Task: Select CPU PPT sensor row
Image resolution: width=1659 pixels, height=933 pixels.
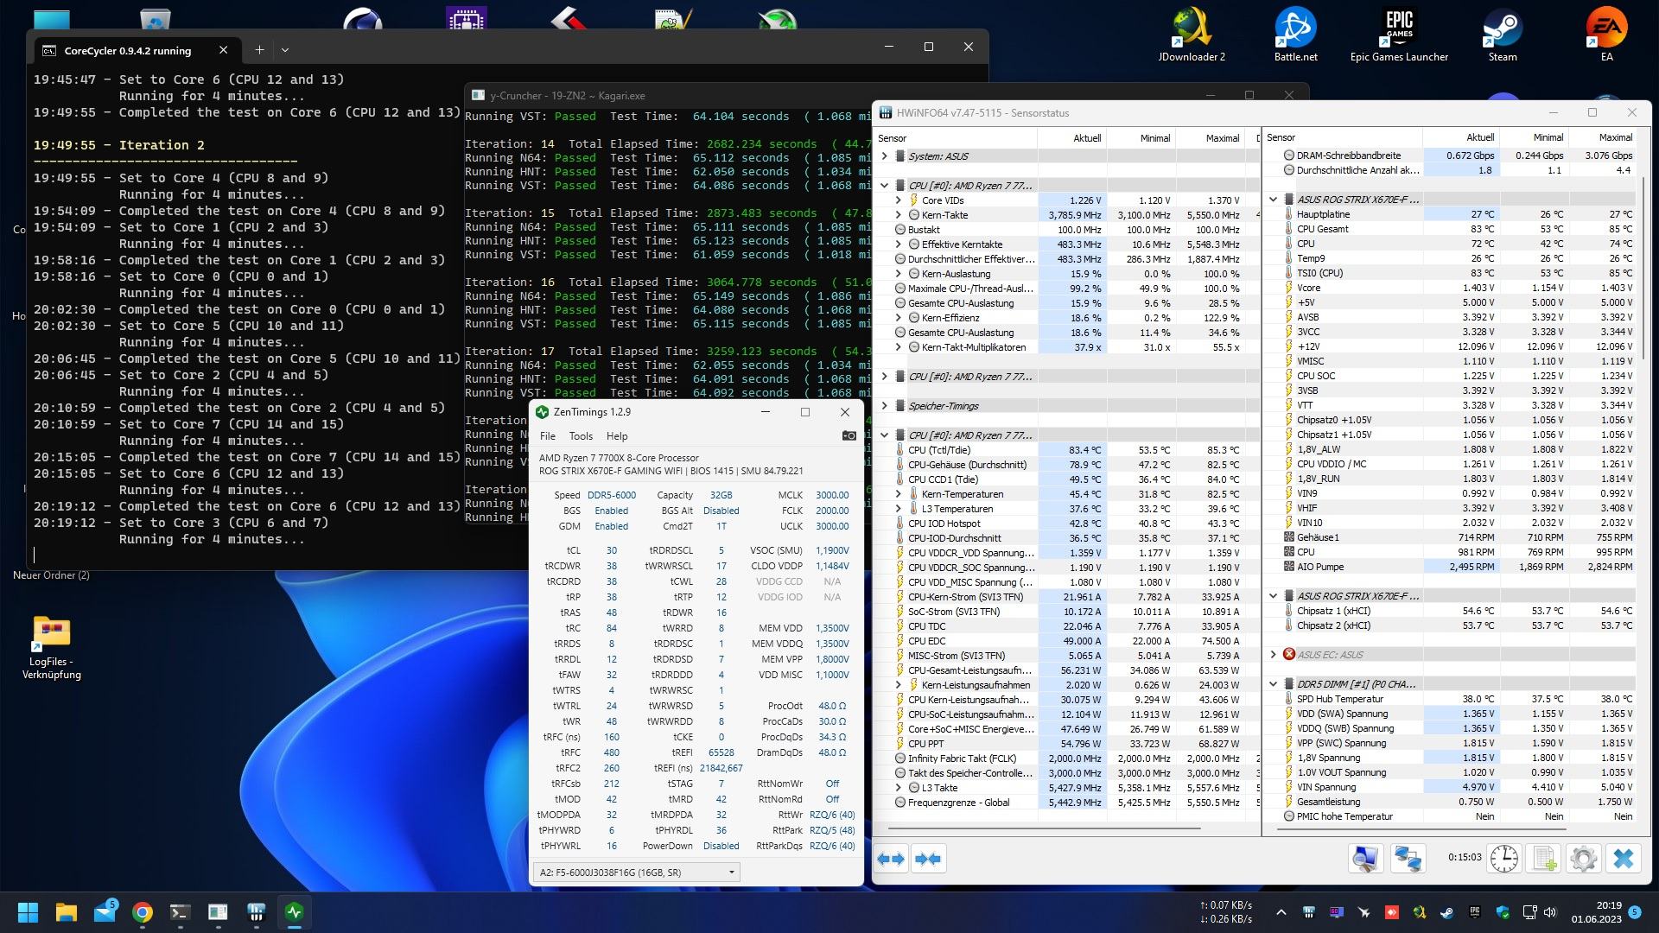Action: click(1066, 744)
